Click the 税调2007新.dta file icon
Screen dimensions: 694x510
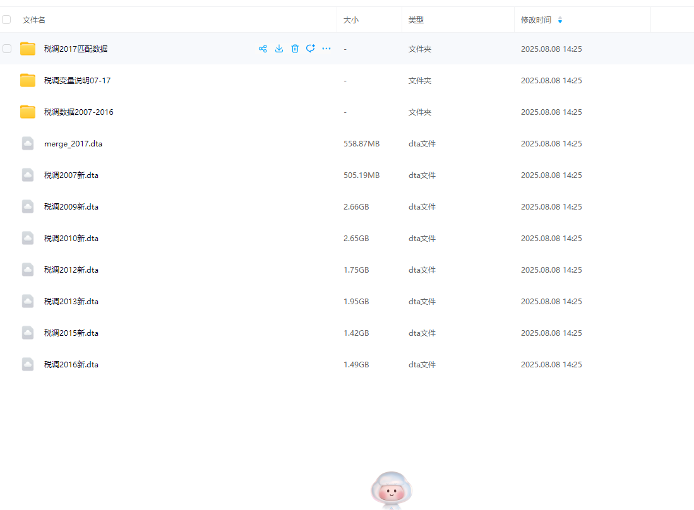[x=28, y=175]
